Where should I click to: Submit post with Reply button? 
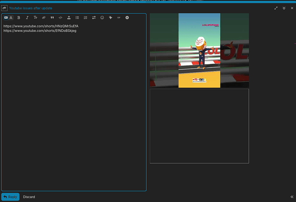10,197
